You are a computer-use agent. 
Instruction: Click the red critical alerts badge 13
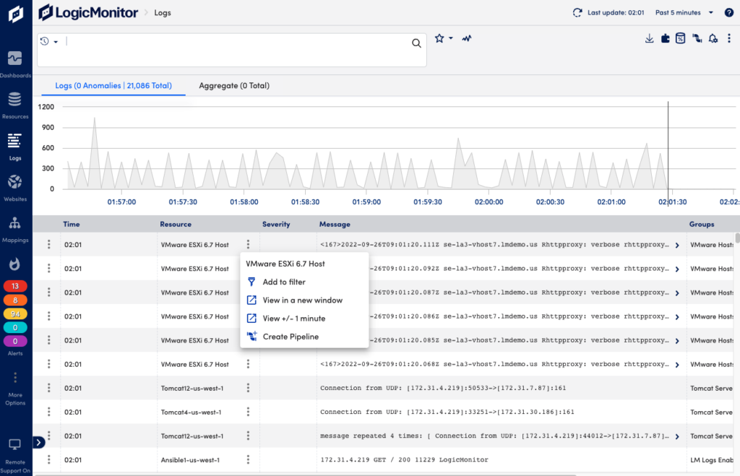[x=15, y=286]
